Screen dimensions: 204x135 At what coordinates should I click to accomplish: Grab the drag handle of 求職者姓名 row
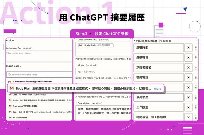196,67
